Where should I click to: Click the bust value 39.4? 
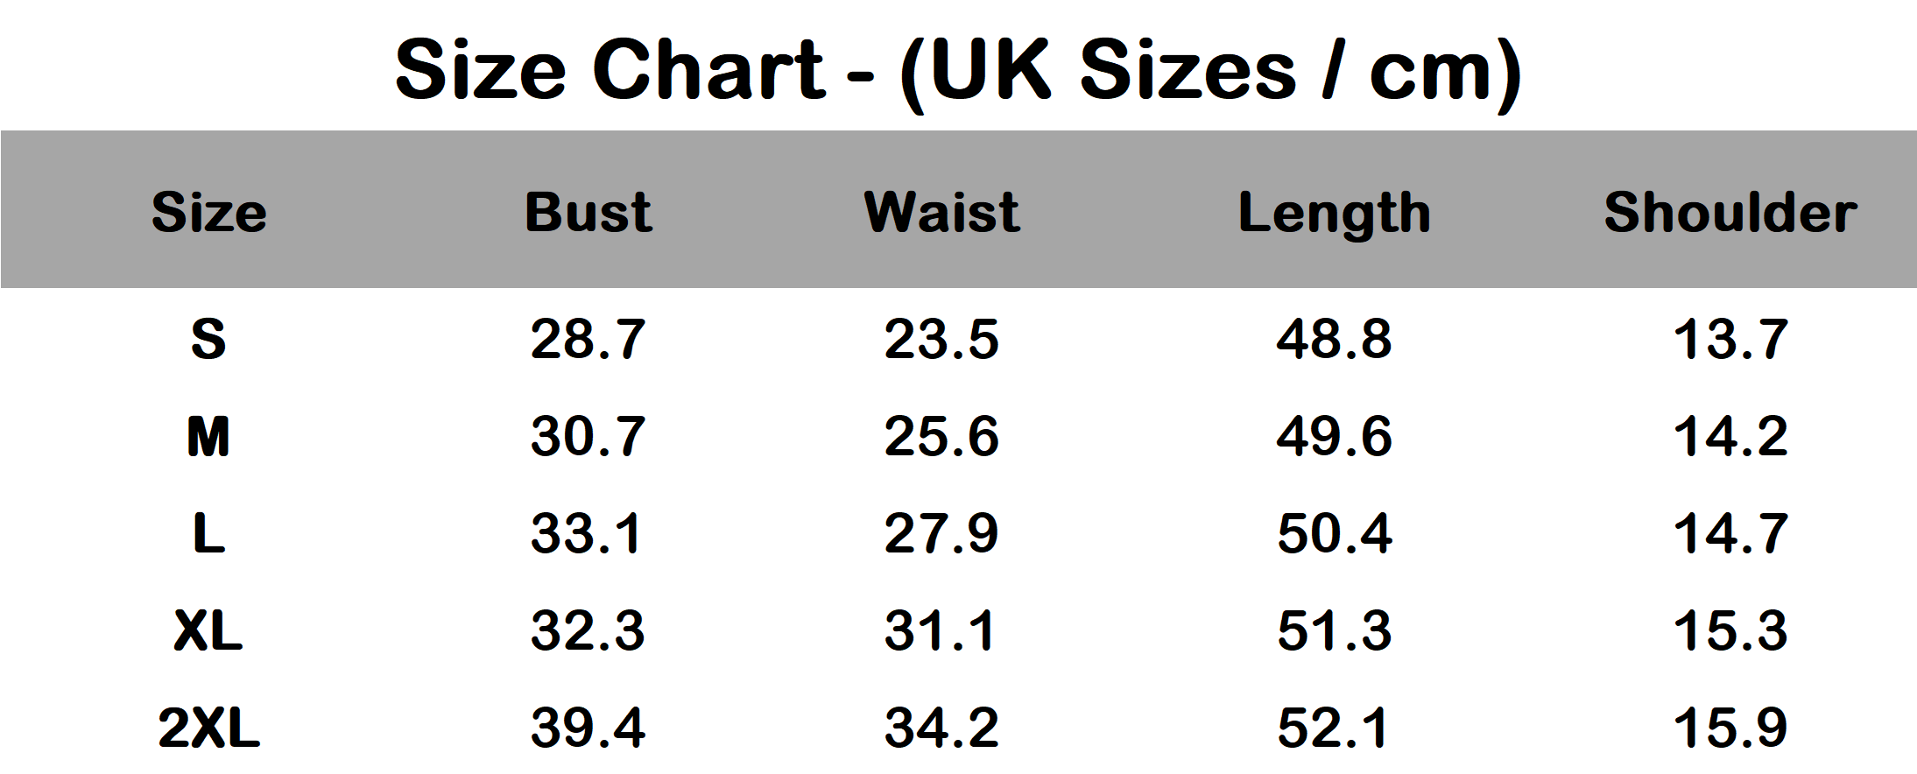588,728
